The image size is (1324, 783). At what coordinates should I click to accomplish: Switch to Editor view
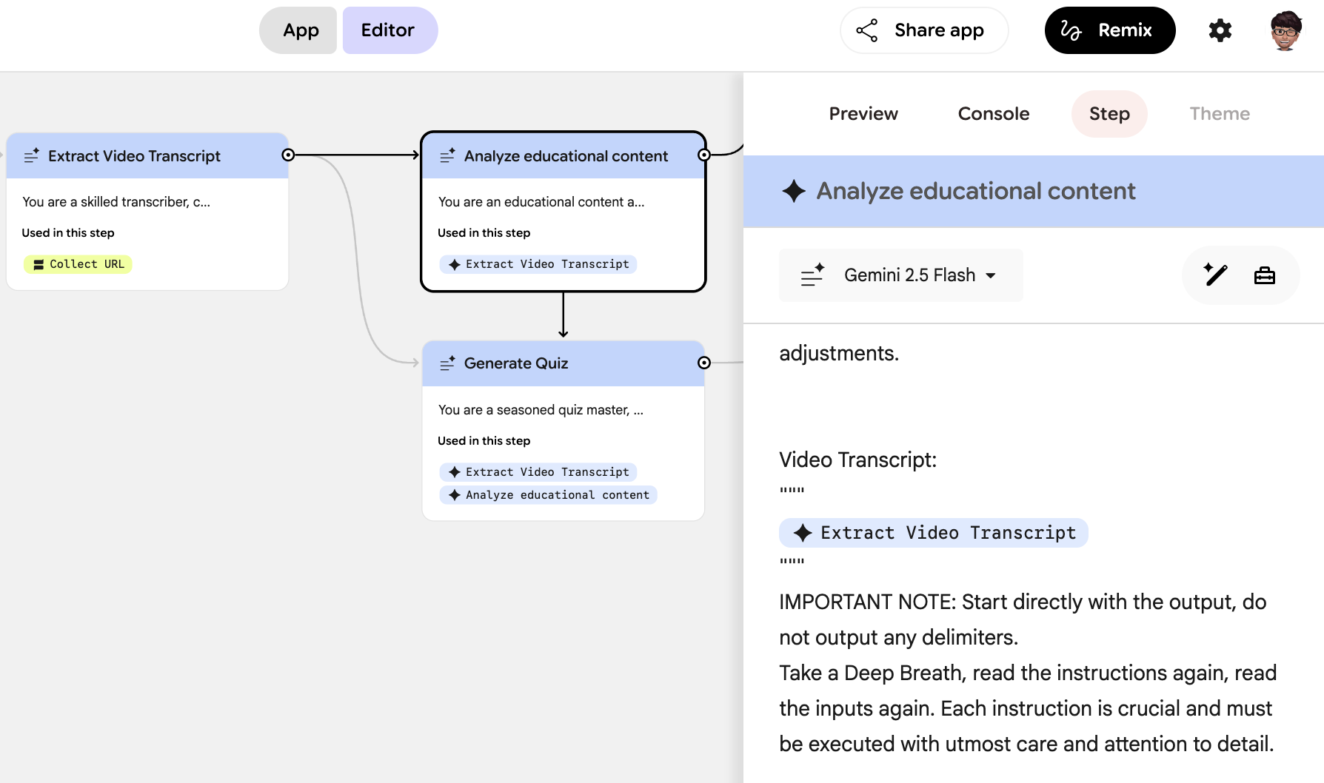click(x=389, y=30)
